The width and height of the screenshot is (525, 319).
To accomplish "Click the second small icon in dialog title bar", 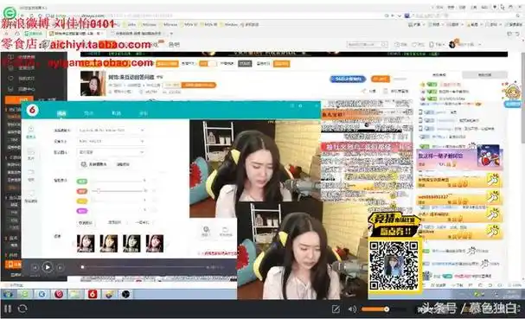I will [300, 105].
